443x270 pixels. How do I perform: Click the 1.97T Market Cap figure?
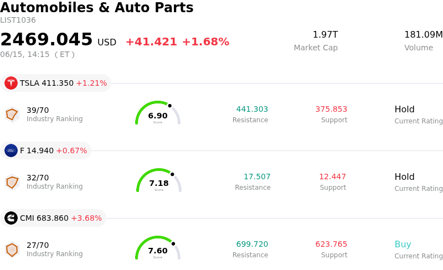[x=325, y=35]
